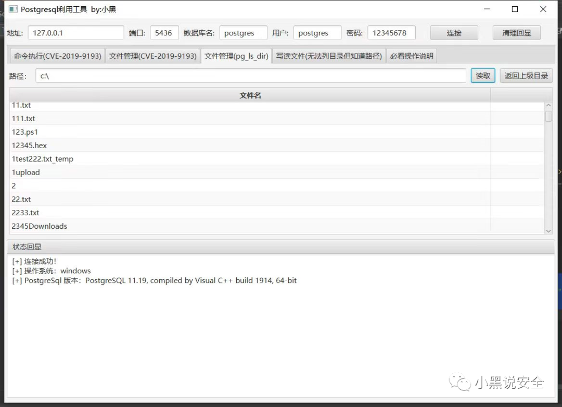Click 返回上级目录 to go up
562x407 pixels.
(x=526, y=75)
